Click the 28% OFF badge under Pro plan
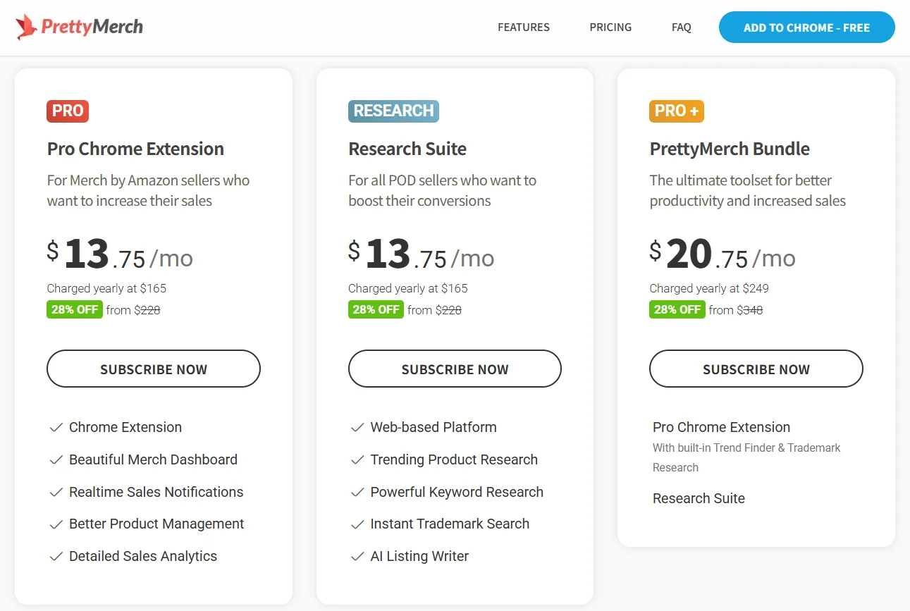The height and width of the screenshot is (611, 910). [x=75, y=309]
